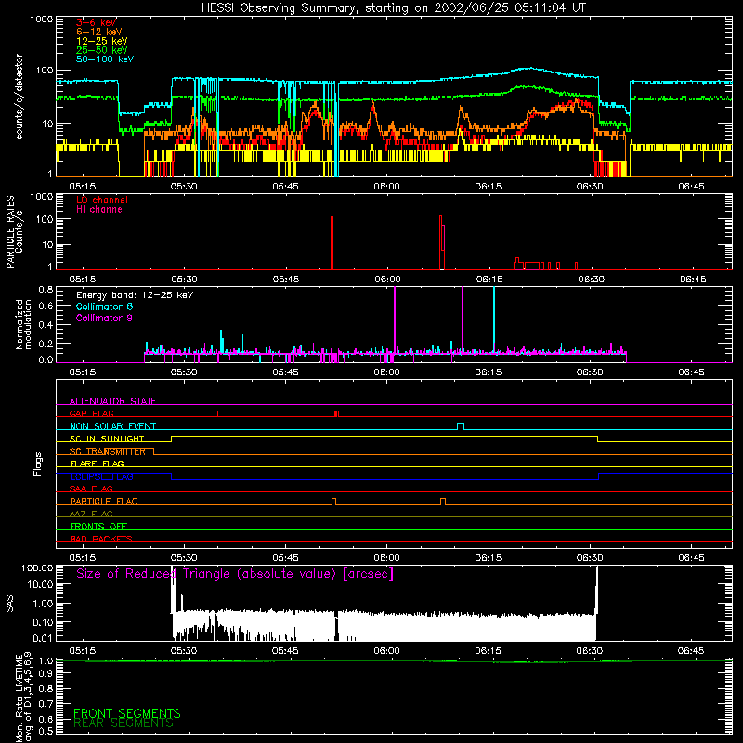The width and height of the screenshot is (743, 743).
Task: Click the SAS axis label
Action: [10, 604]
